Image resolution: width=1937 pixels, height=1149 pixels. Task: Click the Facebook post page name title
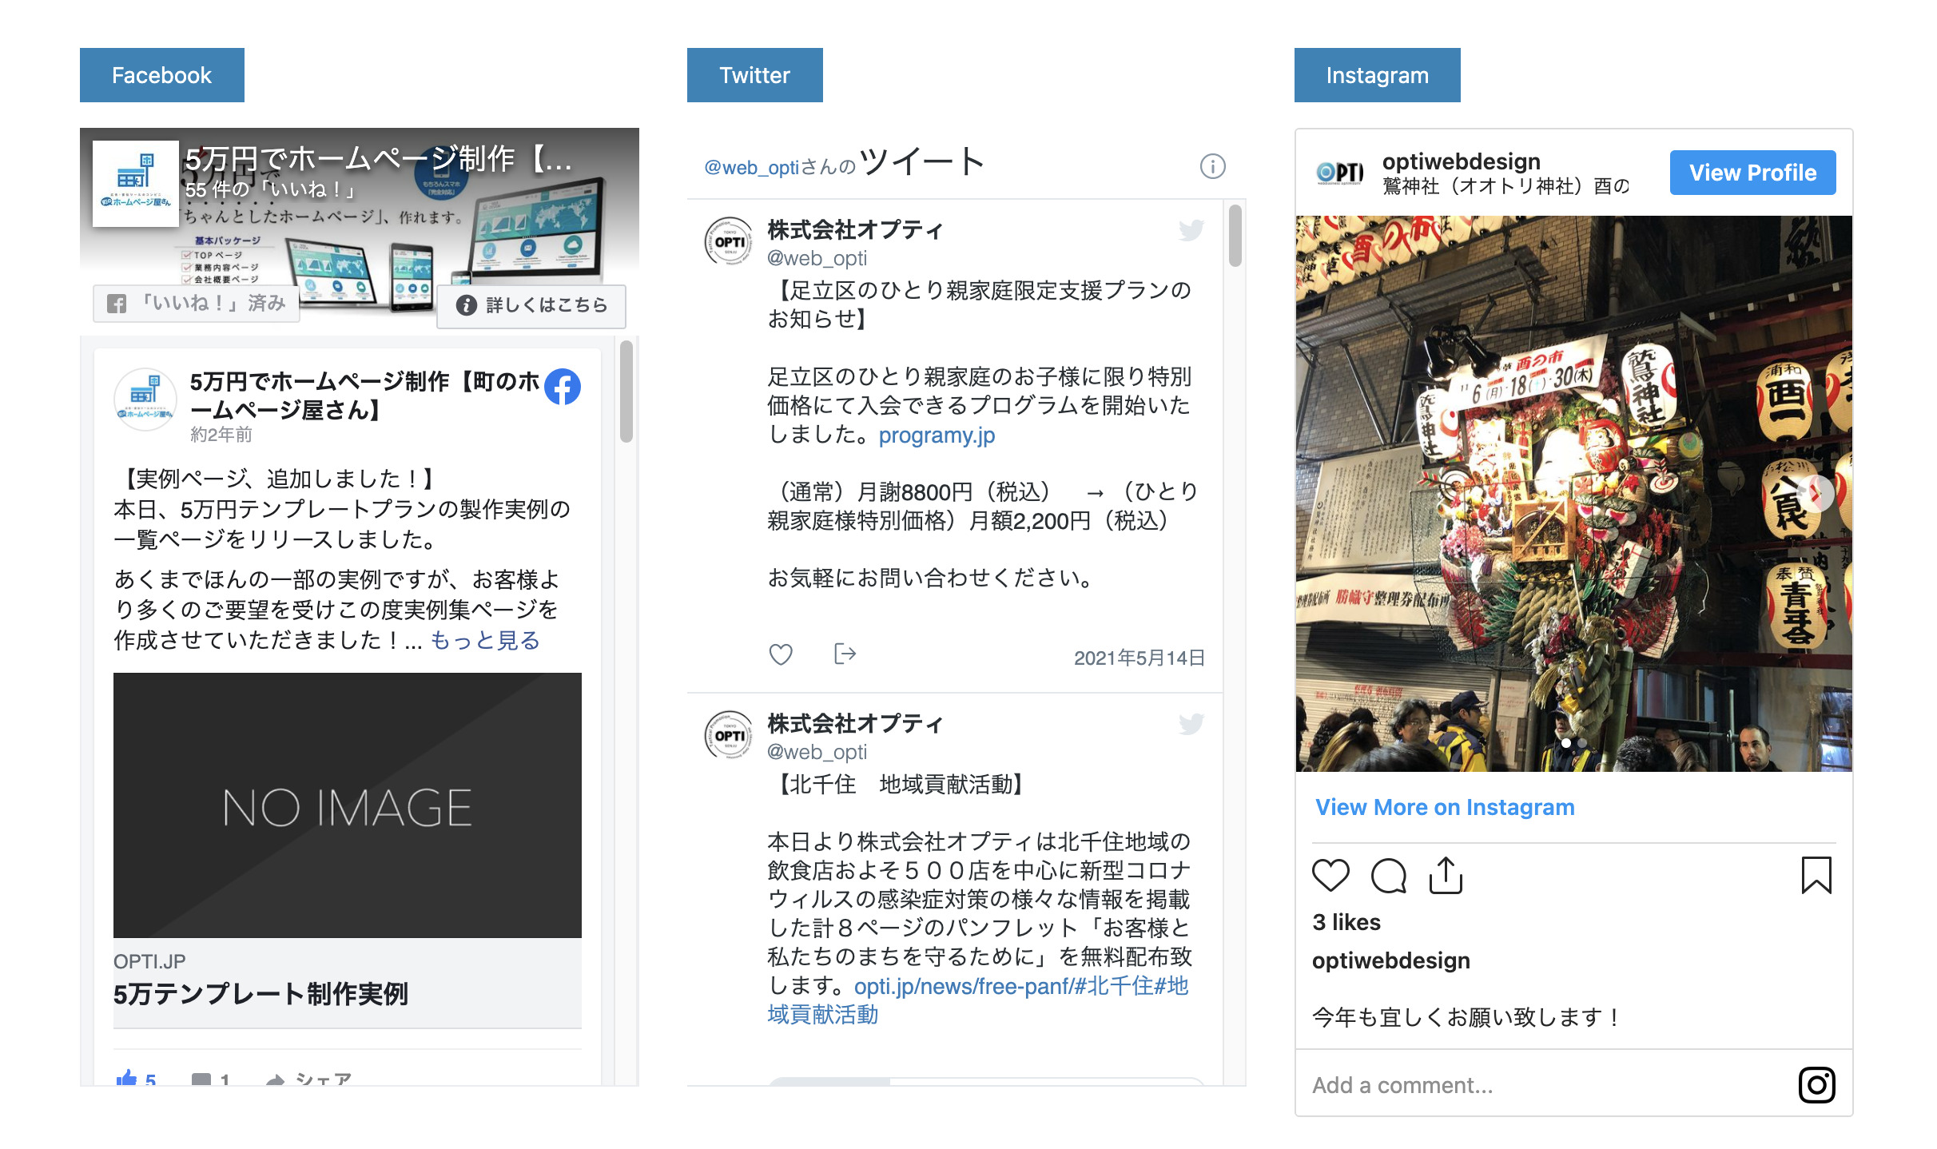(x=364, y=396)
